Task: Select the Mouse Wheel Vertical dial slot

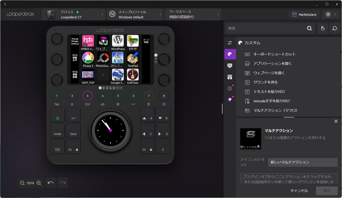Action: point(75,41)
